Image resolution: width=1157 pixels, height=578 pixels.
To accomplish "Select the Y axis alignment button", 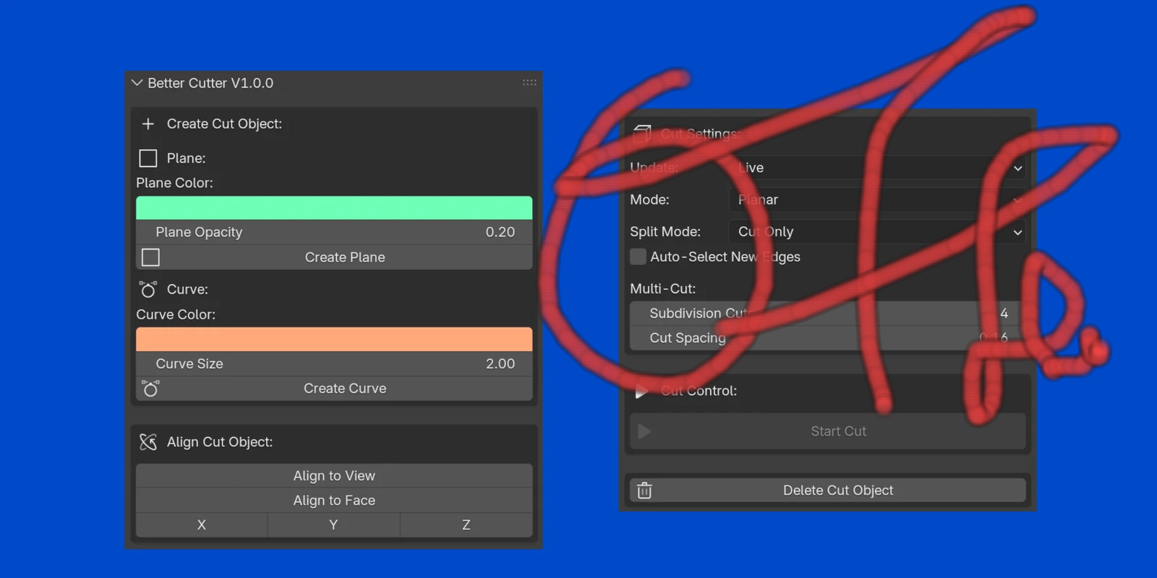I will coord(333,525).
